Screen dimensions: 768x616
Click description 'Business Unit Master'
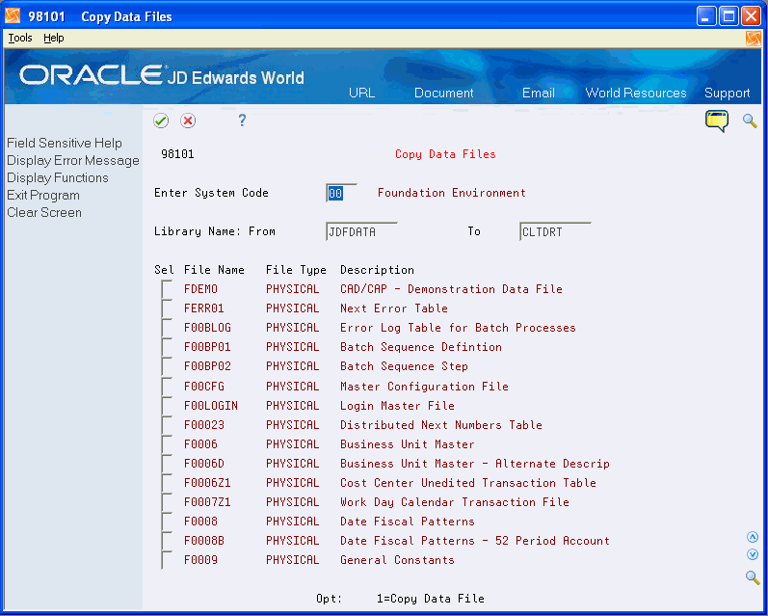[407, 444]
